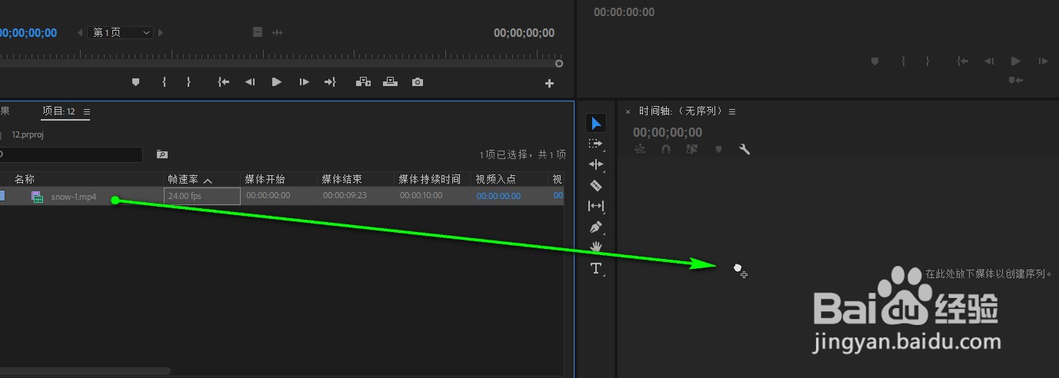The height and width of the screenshot is (378, 1059).
Task: Click video in point of snow-1.mp4
Action: pos(498,196)
